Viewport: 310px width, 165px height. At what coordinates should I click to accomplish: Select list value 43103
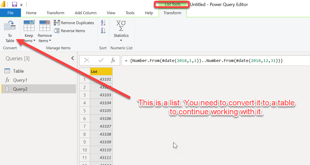(101, 95)
